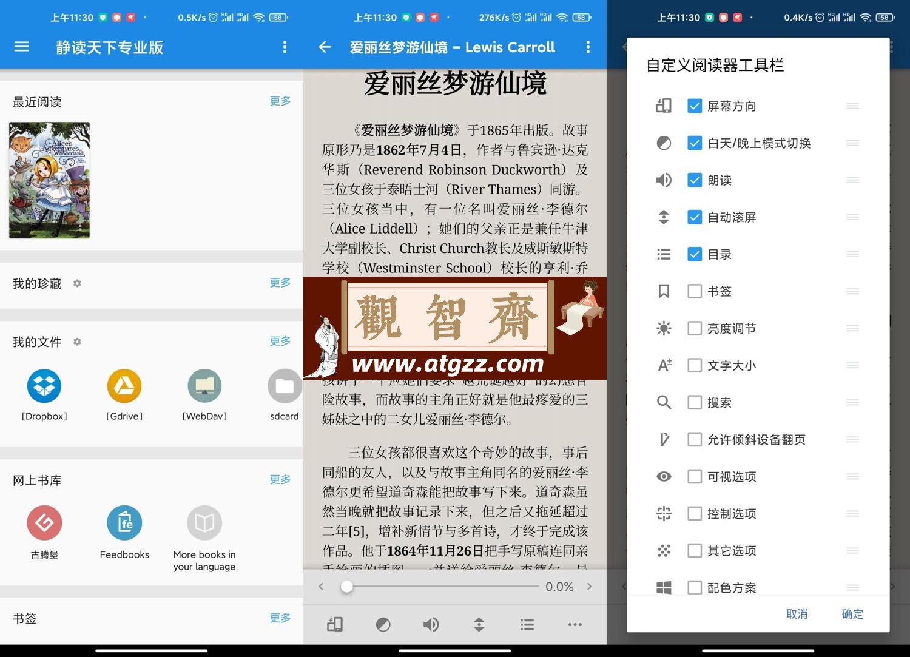Image resolution: width=910 pixels, height=657 pixels.
Task: Go back from the 爱丽丝梦游仙境 reader
Action: coord(325,47)
